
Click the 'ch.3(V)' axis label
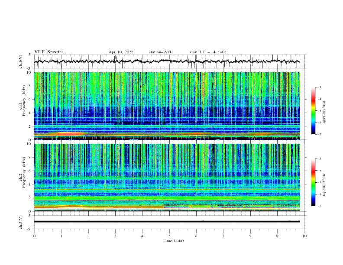pyautogui.click(x=21, y=222)
